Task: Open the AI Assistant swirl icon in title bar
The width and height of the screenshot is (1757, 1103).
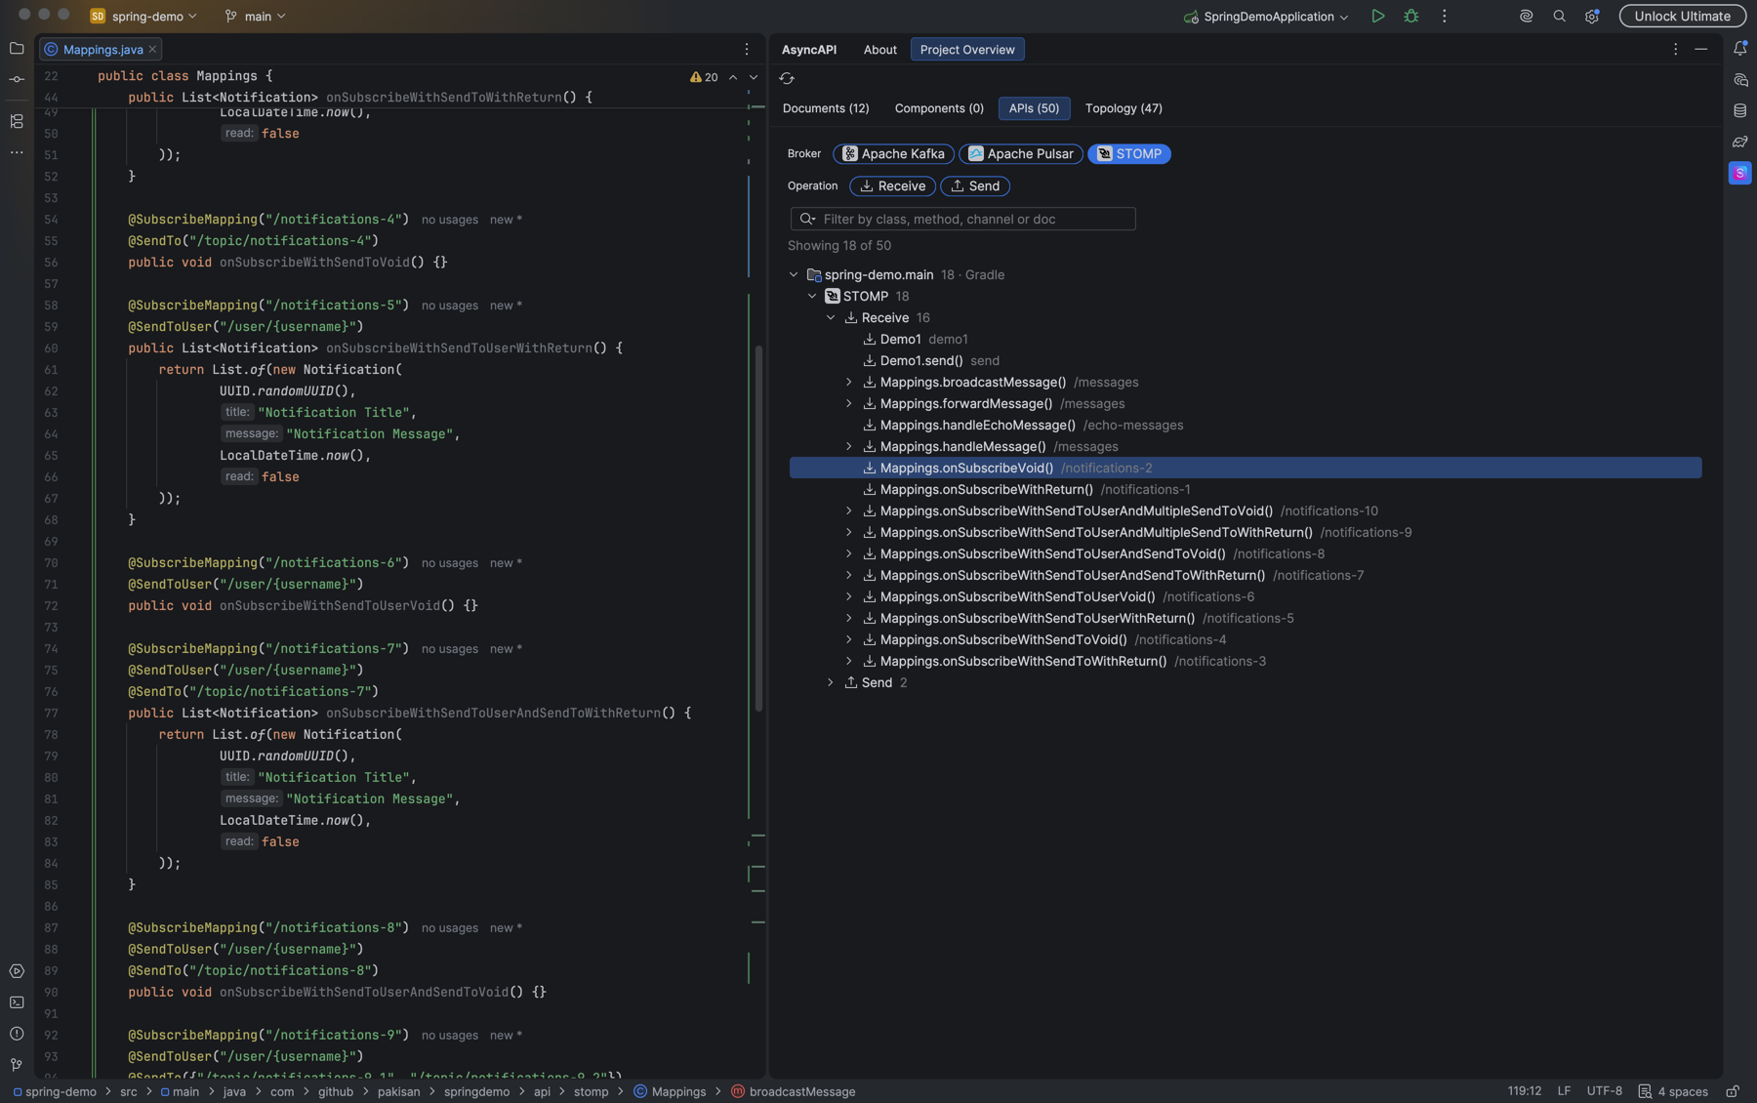Action: click(x=1526, y=17)
